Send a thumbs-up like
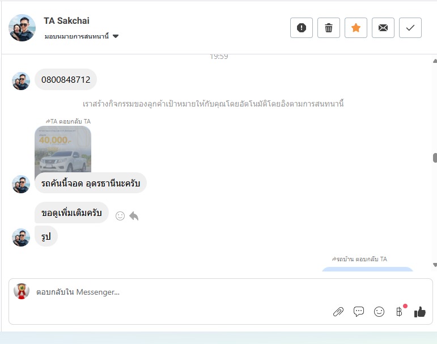This screenshot has height=344, width=437. point(420,312)
